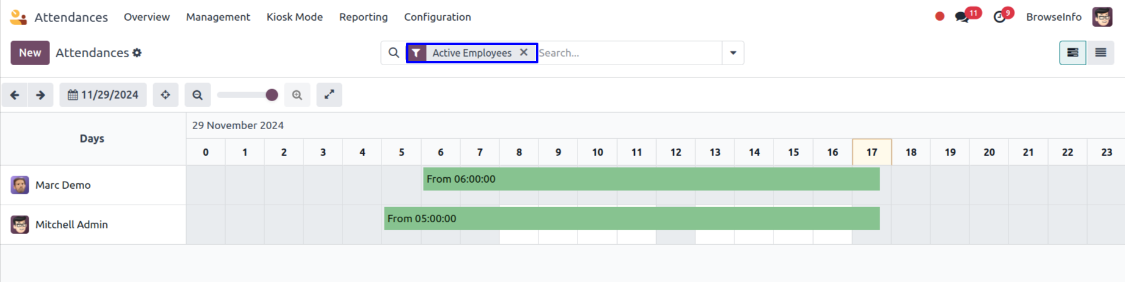This screenshot has height=282, width=1125.
Task: Switch to list view
Action: [1101, 53]
